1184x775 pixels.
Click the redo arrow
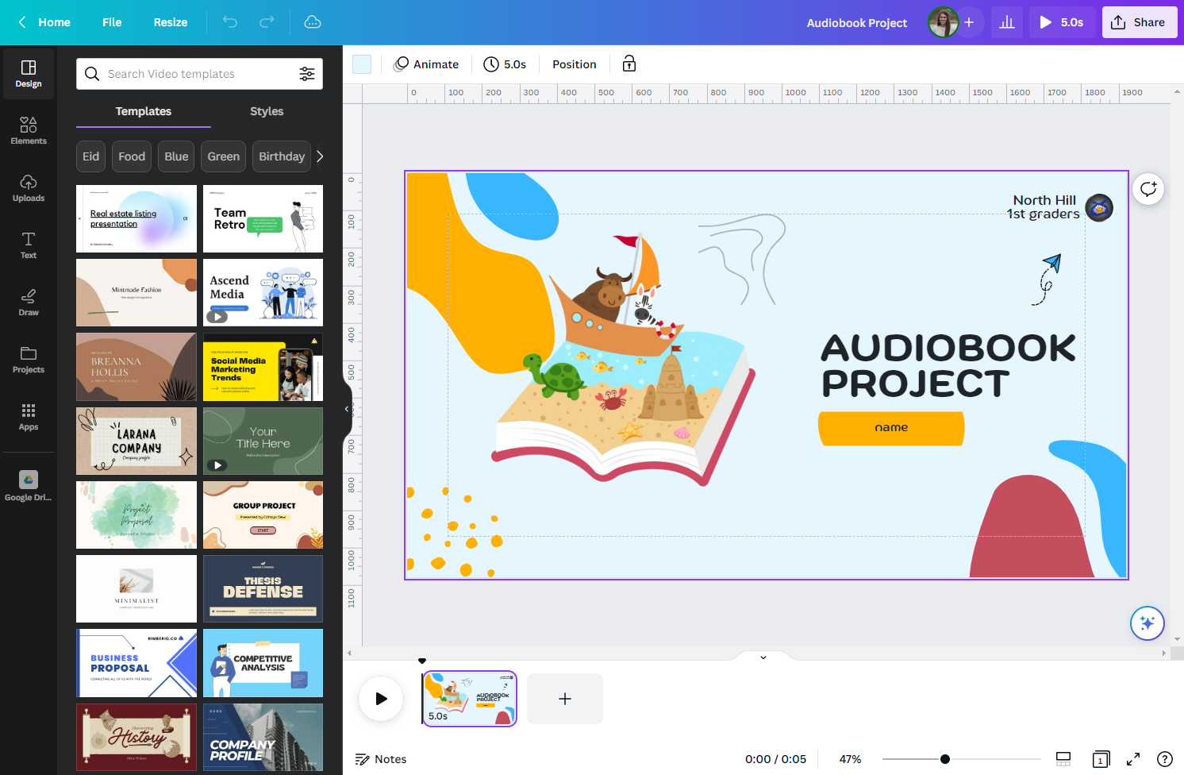267,22
